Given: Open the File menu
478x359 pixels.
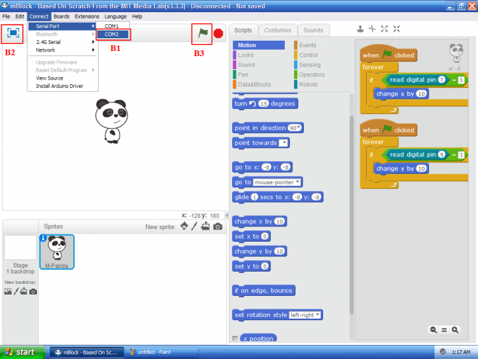Looking at the screenshot, I should coord(6,17).
